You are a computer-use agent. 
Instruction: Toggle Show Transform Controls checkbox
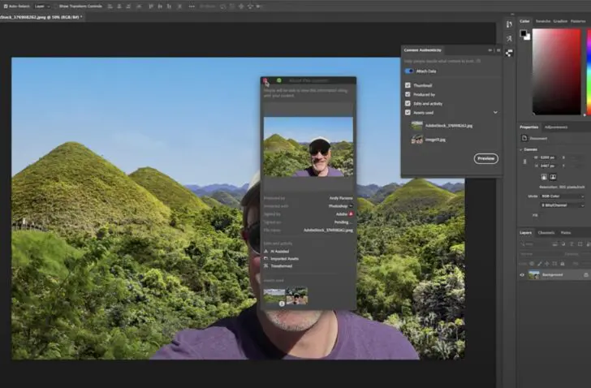click(x=56, y=6)
